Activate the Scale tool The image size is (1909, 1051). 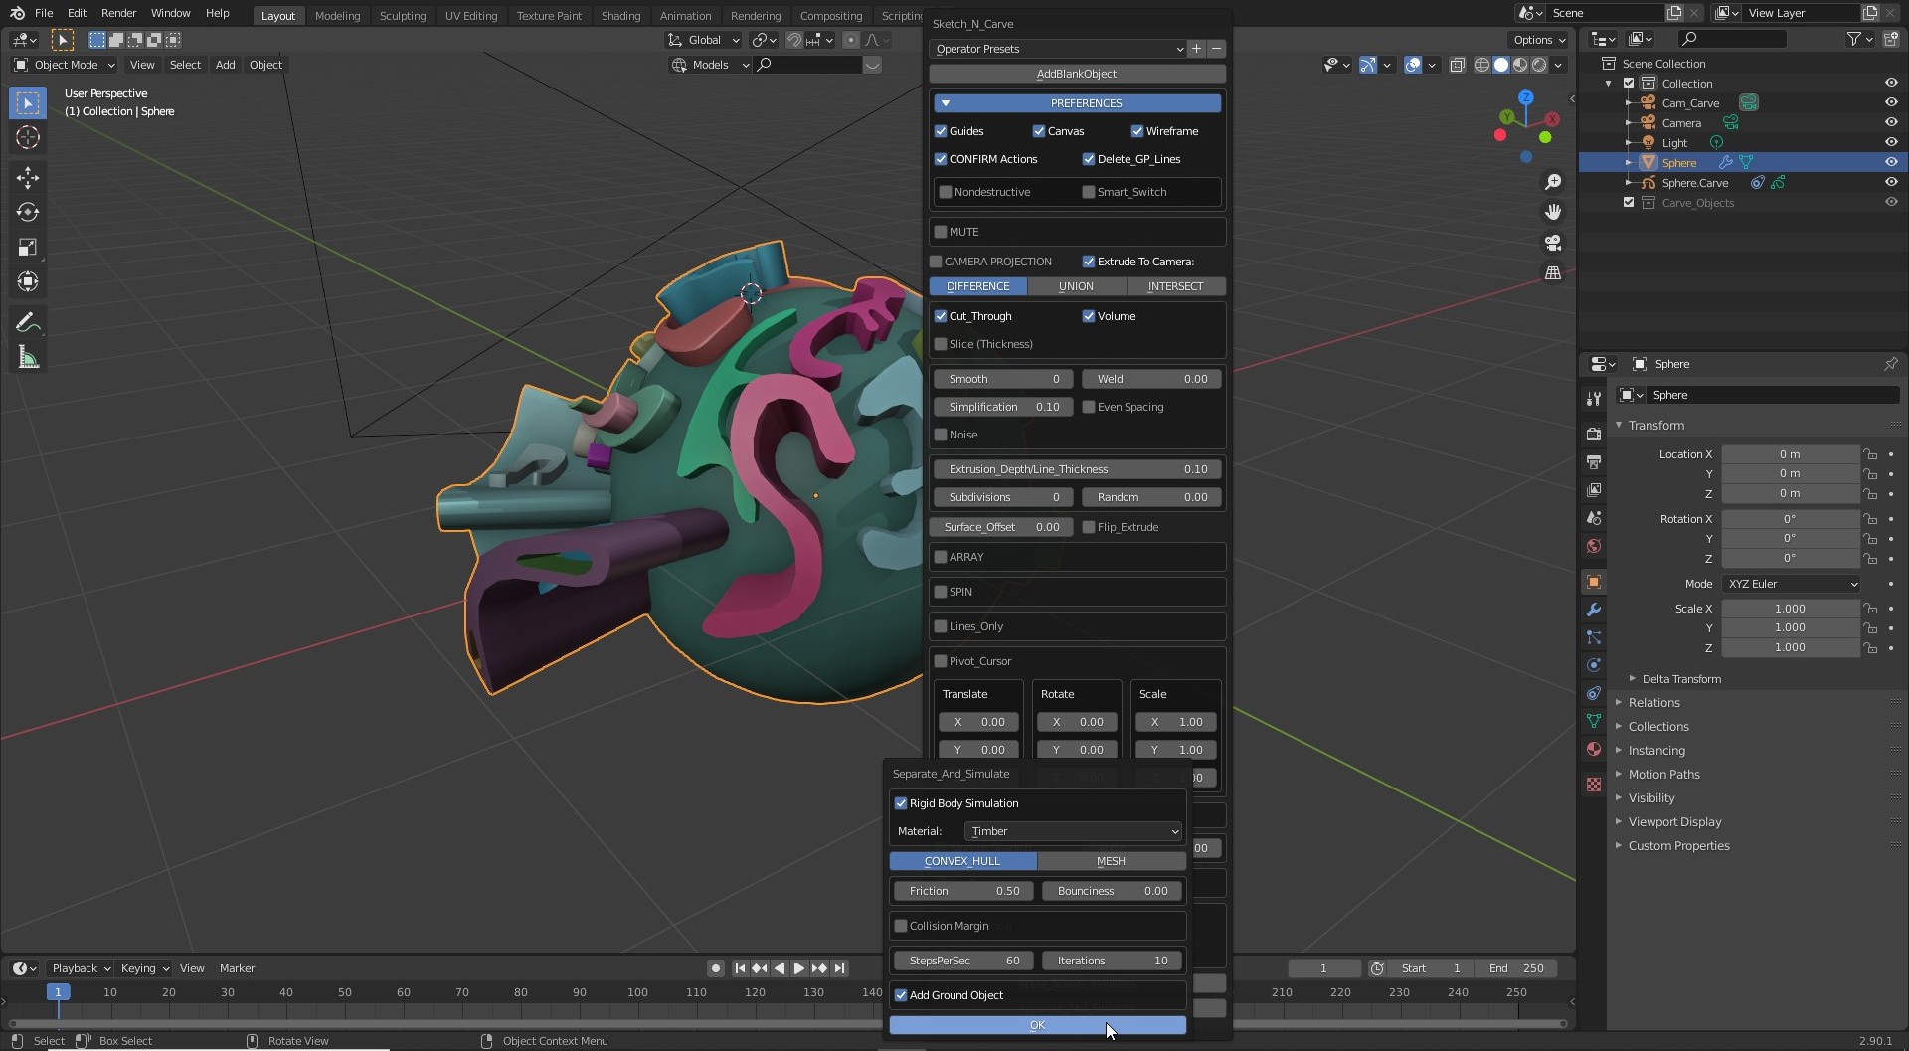(x=28, y=247)
